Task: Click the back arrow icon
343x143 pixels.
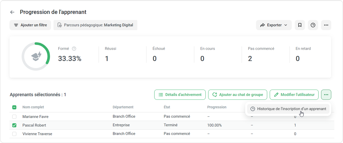Action: tap(12, 12)
